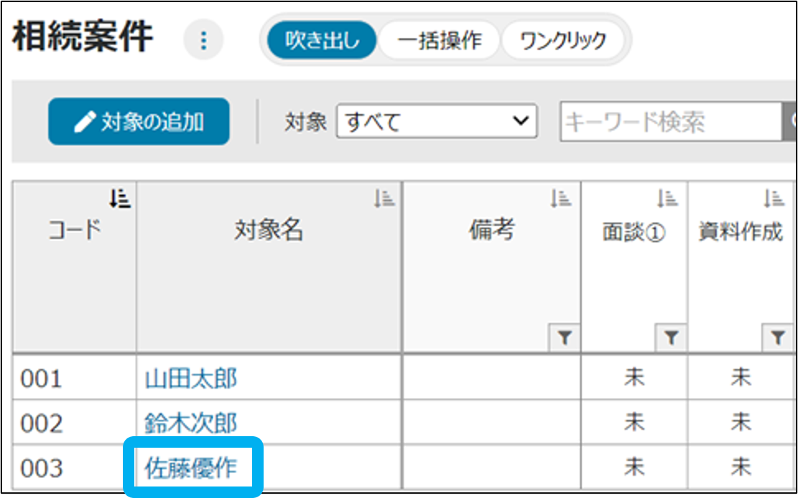The height and width of the screenshot is (498, 798).
Task: Open the filter for 資料作成 column
Action: click(x=777, y=338)
